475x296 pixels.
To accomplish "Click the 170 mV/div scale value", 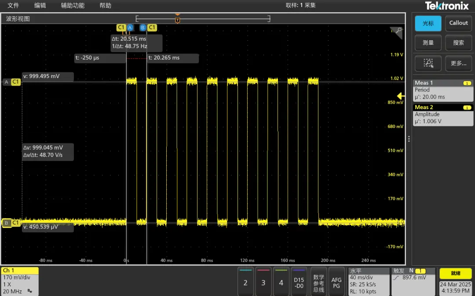I will pyautogui.click(x=16, y=278).
